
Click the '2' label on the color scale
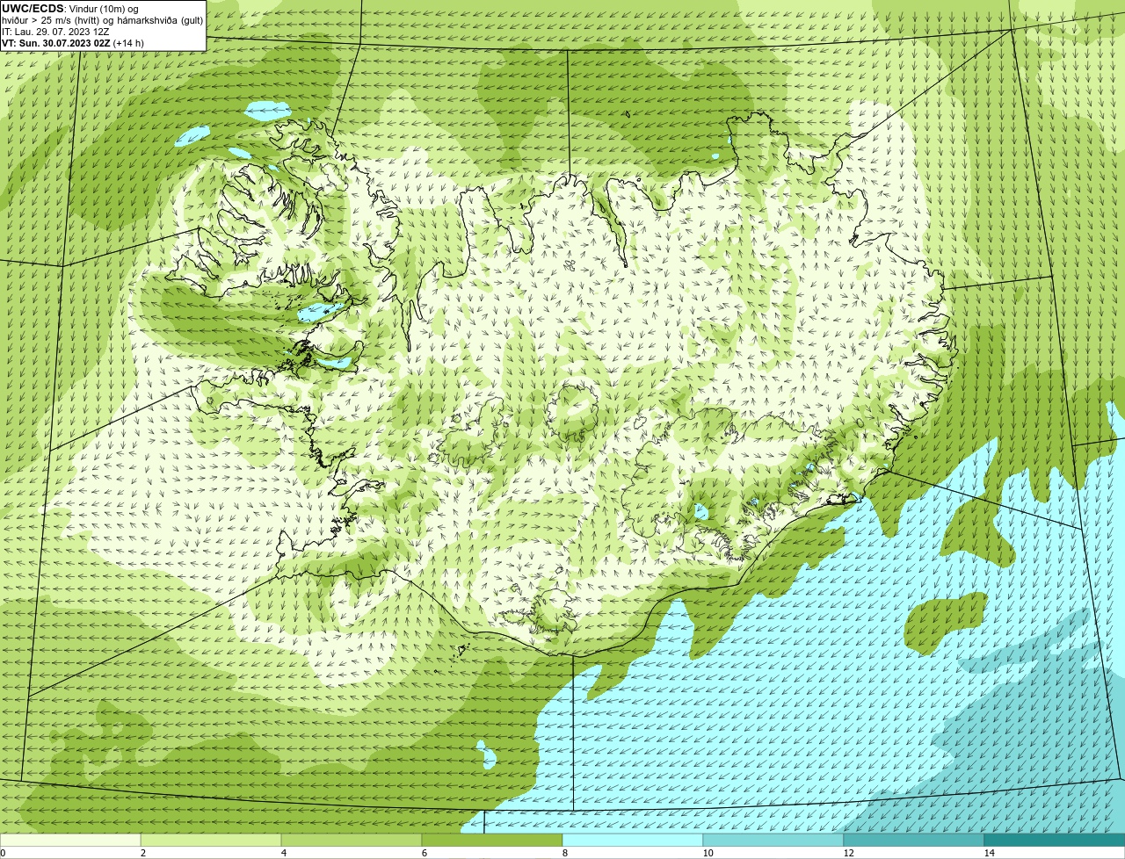tap(142, 853)
